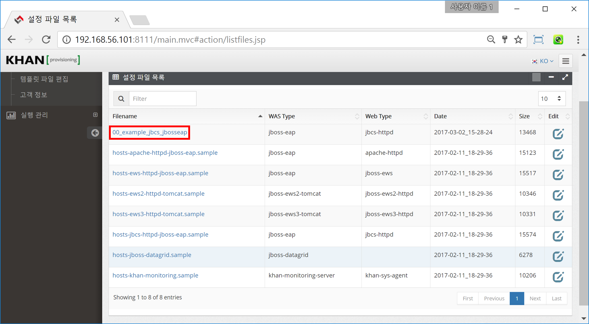The image size is (589, 324).
Task: Change entries per page selector
Action: coord(551,99)
